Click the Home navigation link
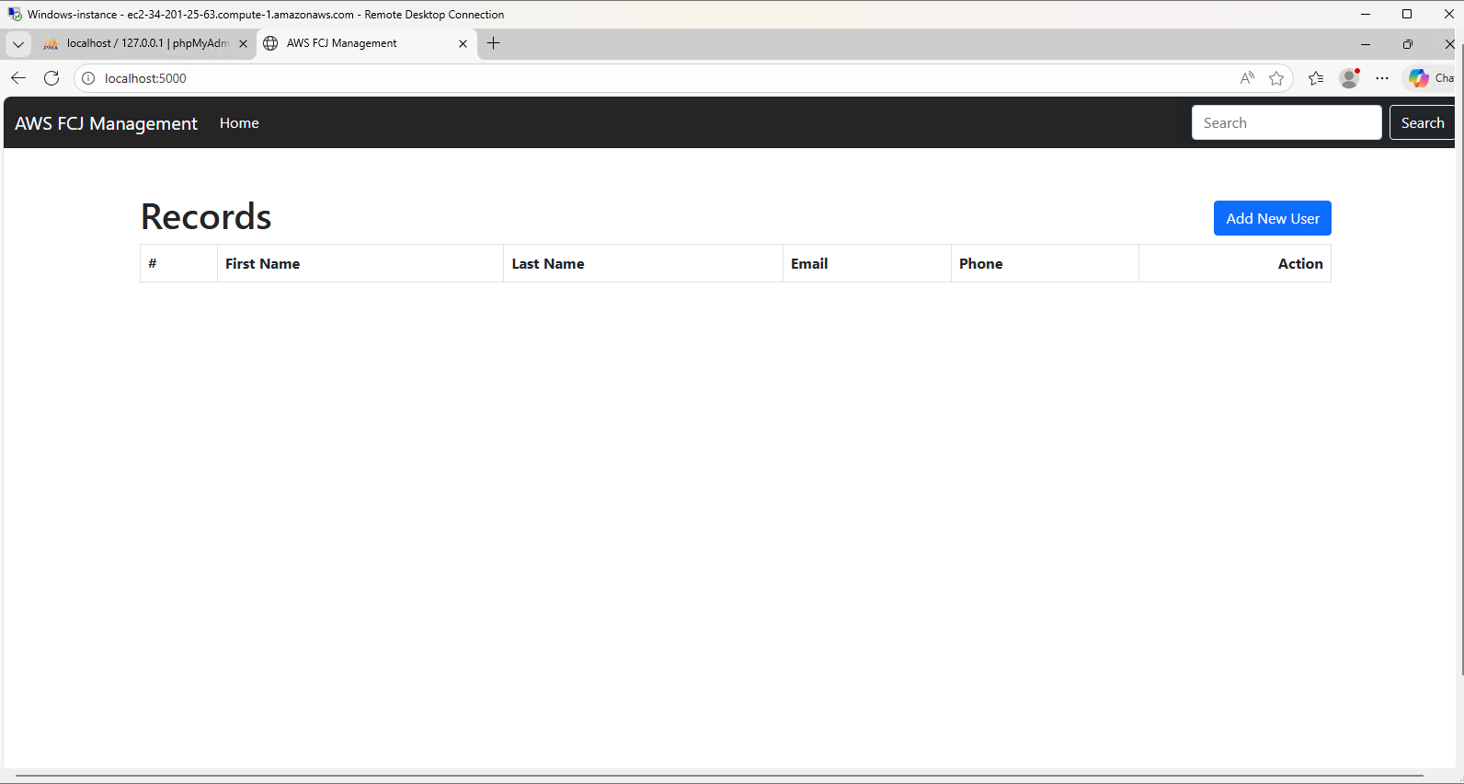This screenshot has height=784, width=1464. coord(239,123)
